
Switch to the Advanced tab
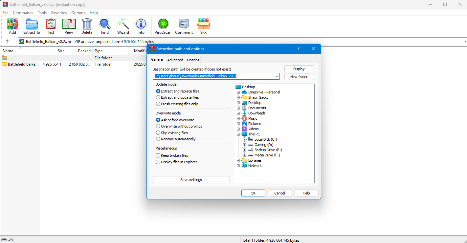click(175, 60)
